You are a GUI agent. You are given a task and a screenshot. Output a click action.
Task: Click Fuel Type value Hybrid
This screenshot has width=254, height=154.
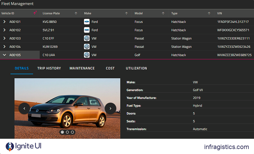click(x=197, y=105)
